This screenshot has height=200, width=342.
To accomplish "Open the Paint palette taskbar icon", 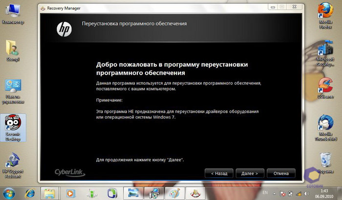I will [174, 191].
